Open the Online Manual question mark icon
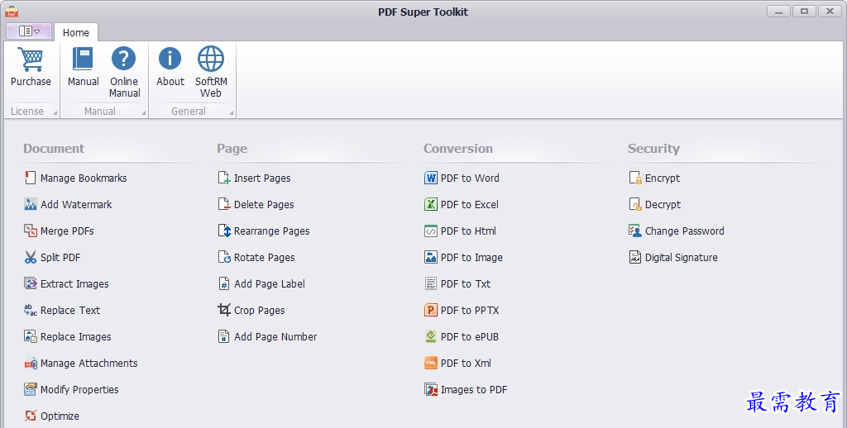This screenshot has width=847, height=428. (x=124, y=59)
